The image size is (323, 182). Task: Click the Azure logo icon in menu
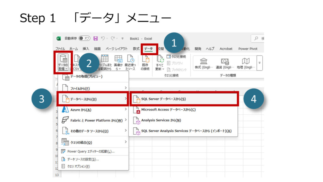(65, 109)
